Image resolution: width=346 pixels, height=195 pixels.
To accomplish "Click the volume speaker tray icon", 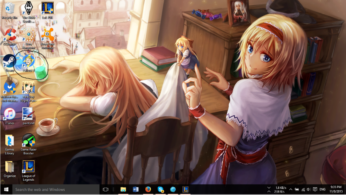I will click(309, 189).
